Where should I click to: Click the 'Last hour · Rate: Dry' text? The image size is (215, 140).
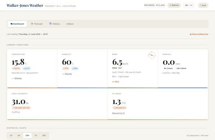171,73
